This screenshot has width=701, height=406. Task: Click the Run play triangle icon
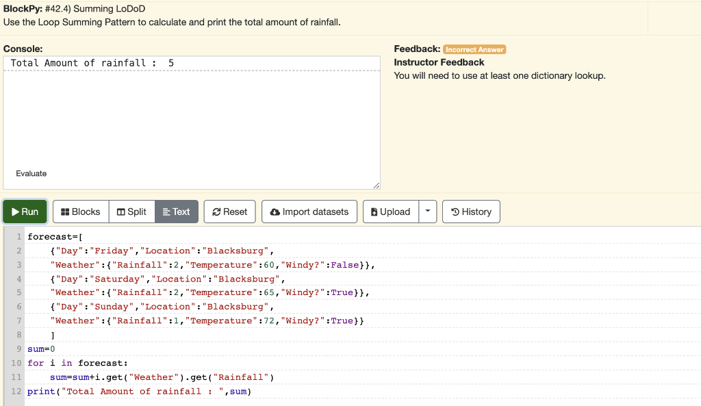15,212
